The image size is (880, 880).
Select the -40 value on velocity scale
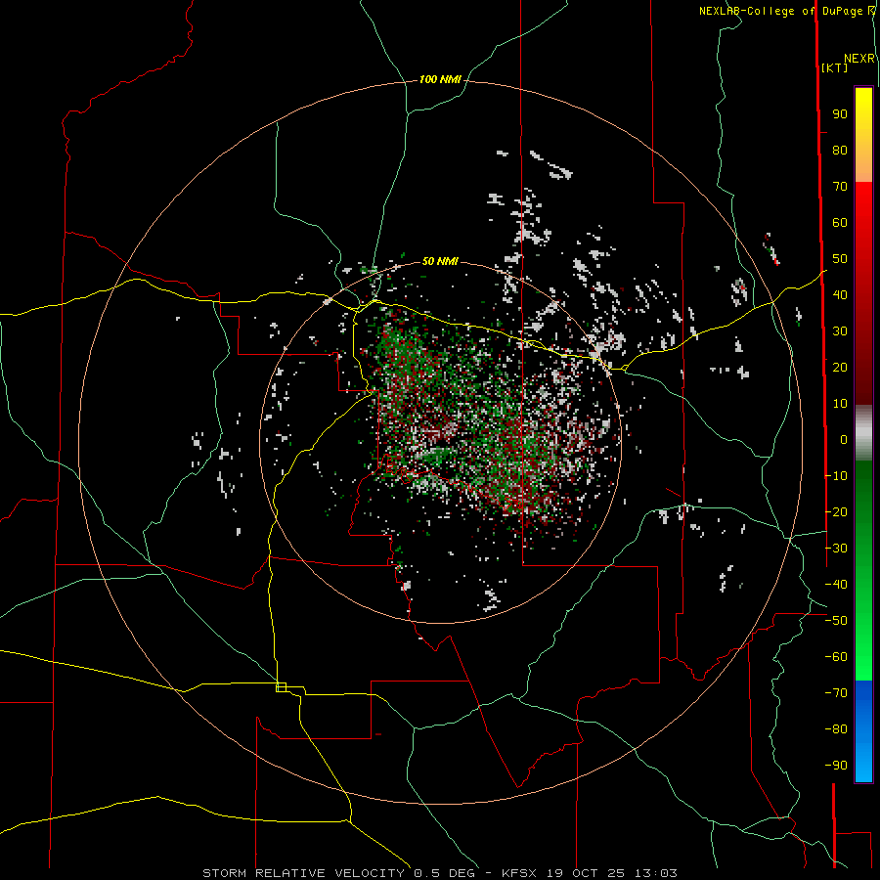tap(836, 585)
